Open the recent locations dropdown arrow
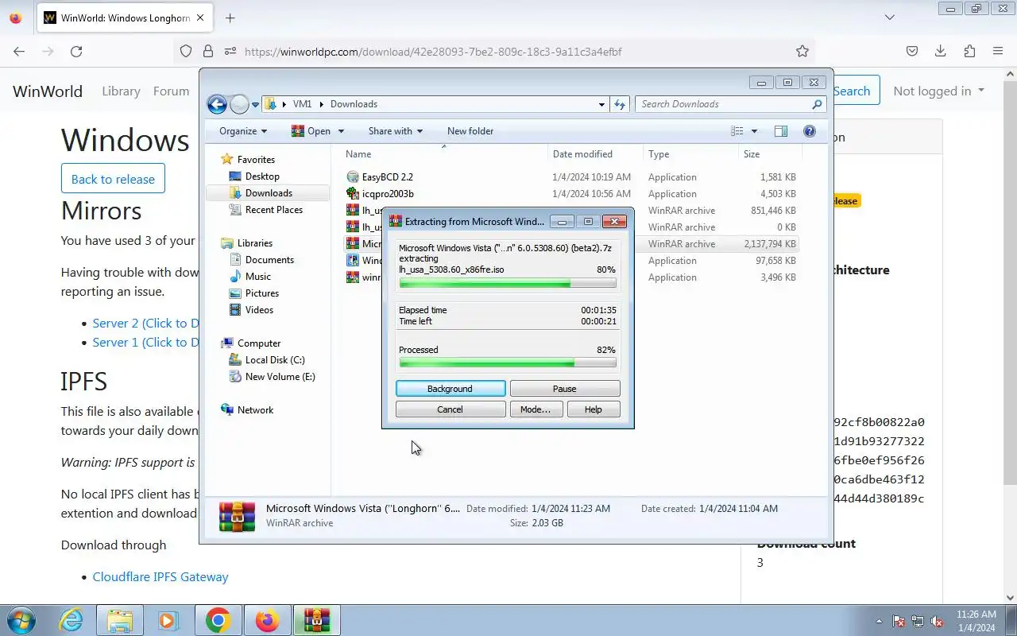 pyautogui.click(x=256, y=104)
